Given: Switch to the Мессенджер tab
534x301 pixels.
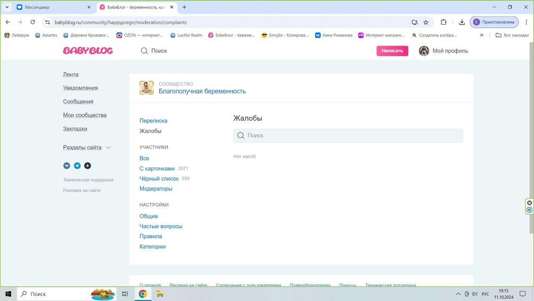Looking at the screenshot, I should (x=54, y=7).
